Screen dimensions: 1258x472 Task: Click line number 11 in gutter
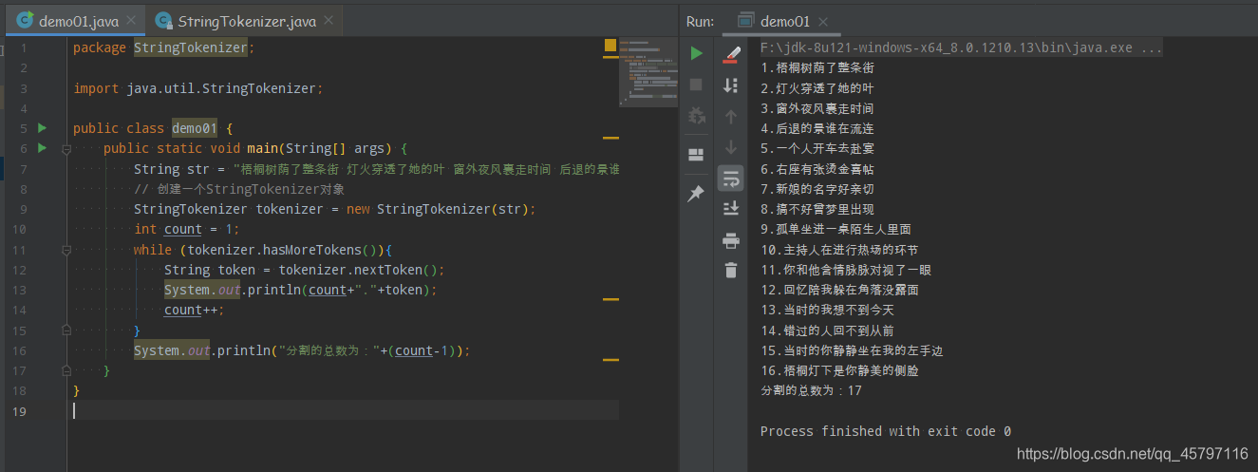[x=21, y=250]
